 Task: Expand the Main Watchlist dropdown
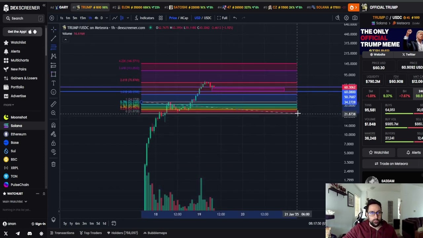15,202
